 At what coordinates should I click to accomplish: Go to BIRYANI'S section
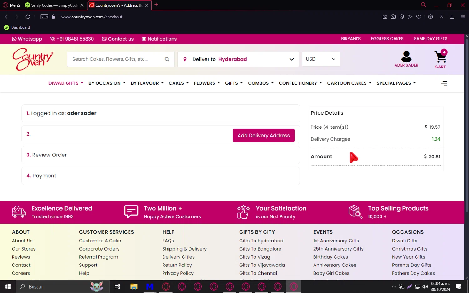(x=350, y=39)
